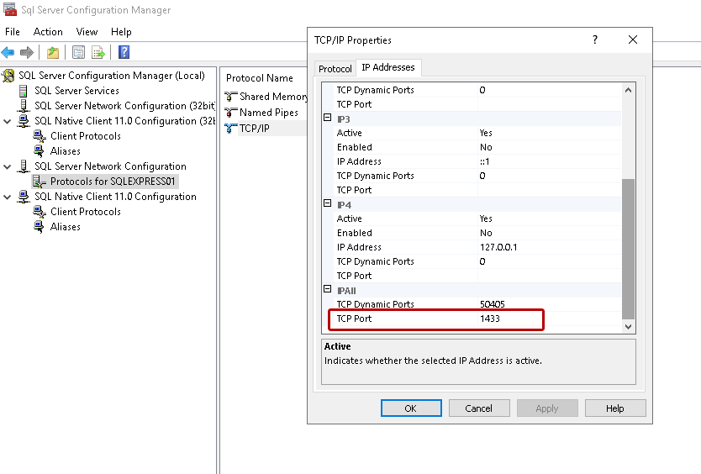Click the Forward arrow toolbar icon
The image size is (701, 474).
click(27, 52)
